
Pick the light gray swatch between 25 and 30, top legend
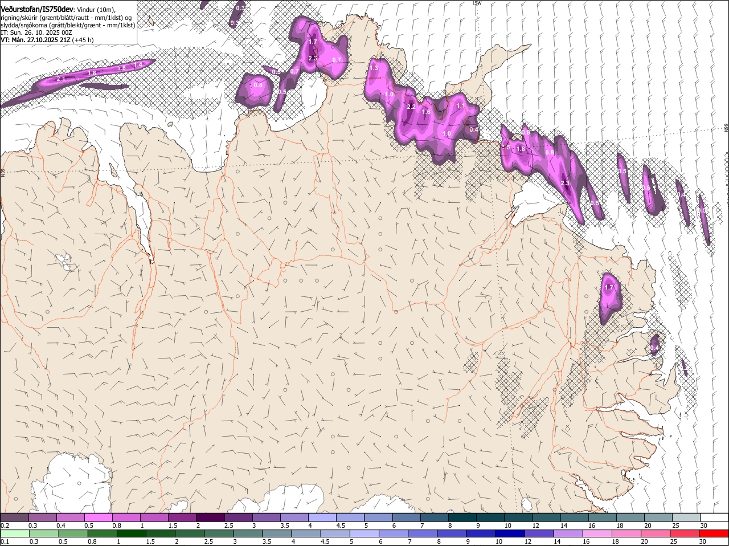687,517
